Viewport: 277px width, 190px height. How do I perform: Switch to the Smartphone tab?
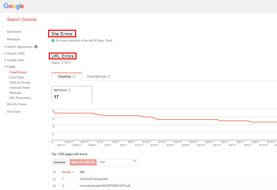pyautogui.click(x=96, y=77)
